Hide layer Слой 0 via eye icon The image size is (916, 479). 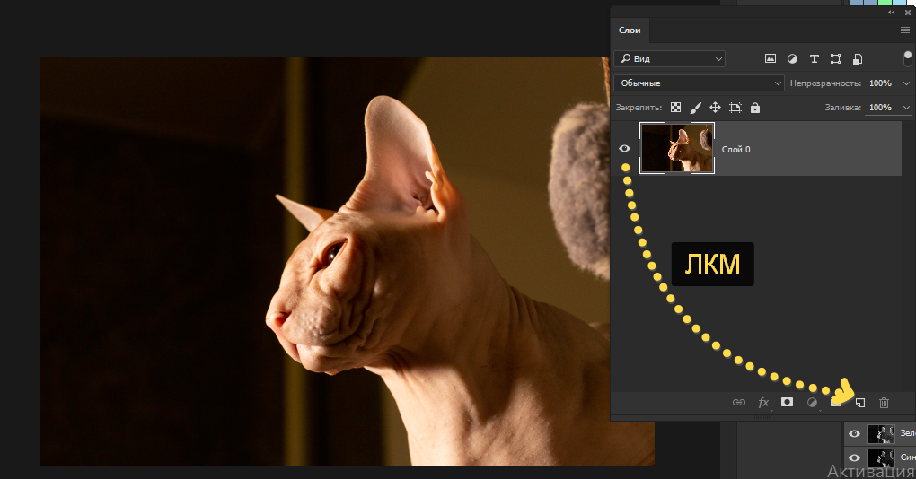click(624, 148)
